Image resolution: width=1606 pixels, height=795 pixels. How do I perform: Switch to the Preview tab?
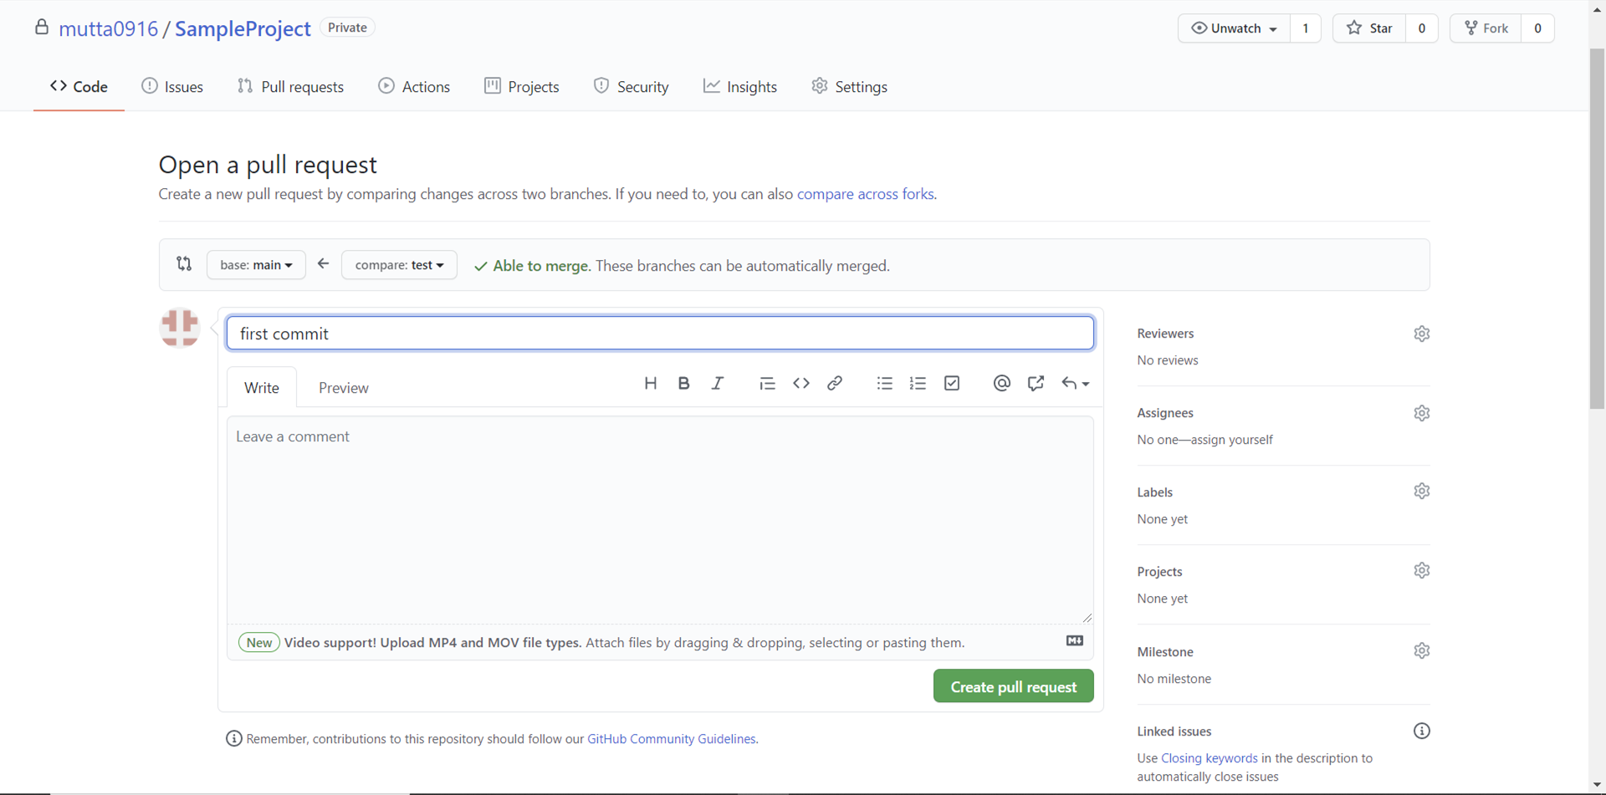coord(344,387)
